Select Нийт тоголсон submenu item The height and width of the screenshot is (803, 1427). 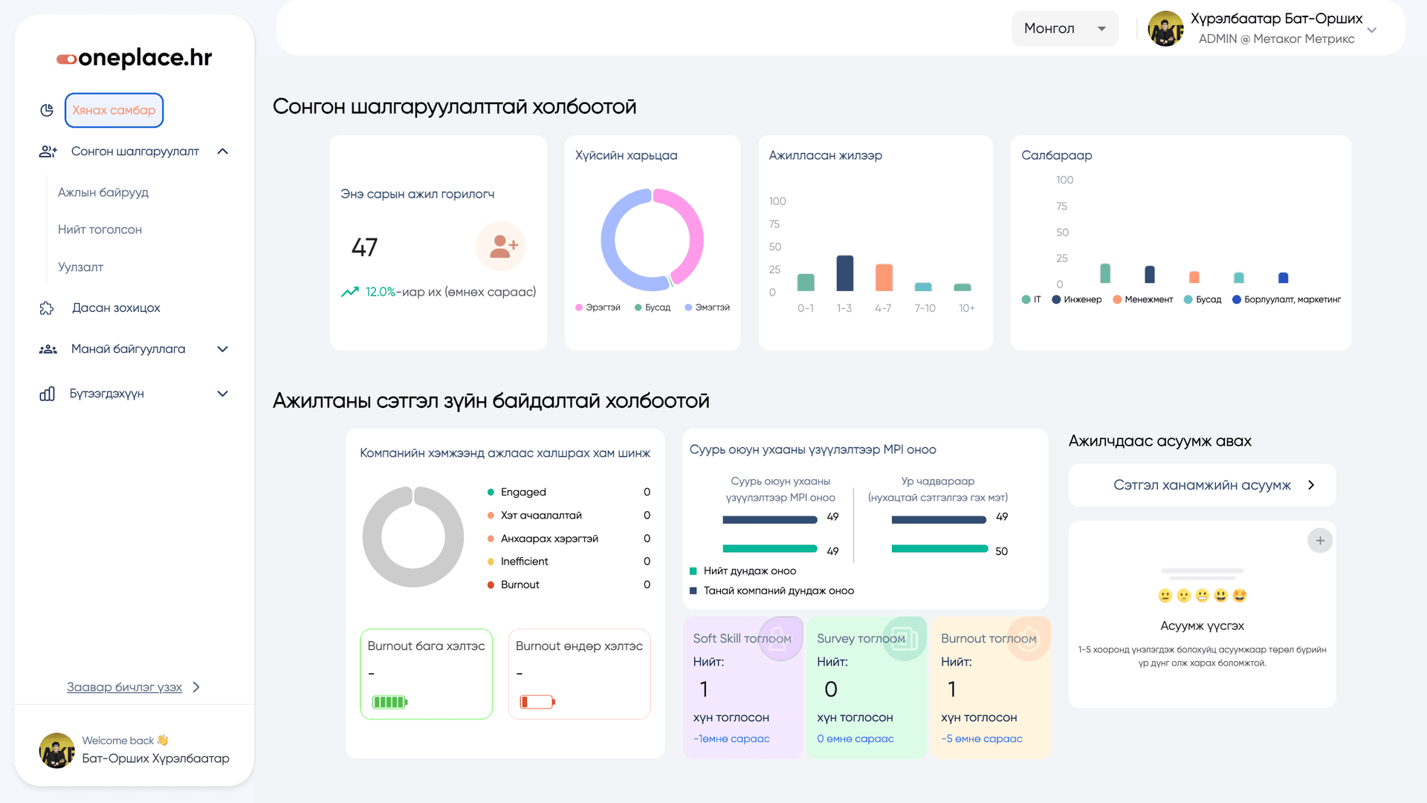pos(100,230)
